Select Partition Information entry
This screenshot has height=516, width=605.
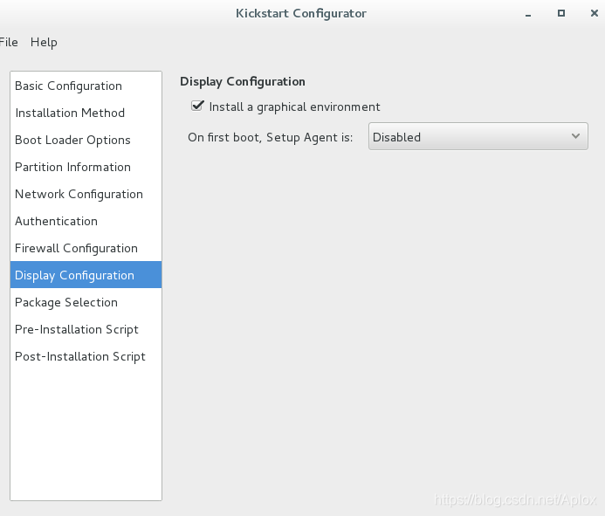(x=86, y=167)
